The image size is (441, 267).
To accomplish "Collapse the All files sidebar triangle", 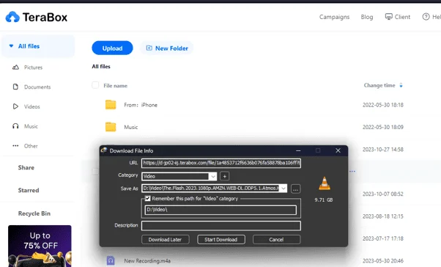I will (11, 46).
